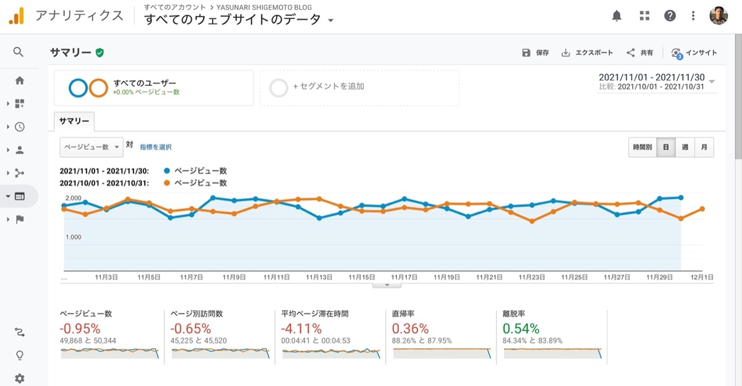The height and width of the screenshot is (386, 742).
Task: Open the Google apps grid
Action: 645,16
